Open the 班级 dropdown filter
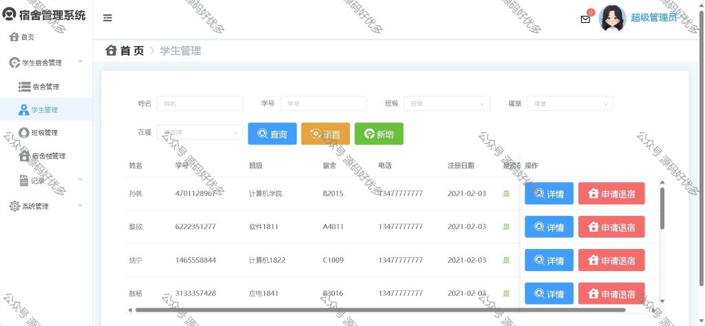 [x=446, y=103]
